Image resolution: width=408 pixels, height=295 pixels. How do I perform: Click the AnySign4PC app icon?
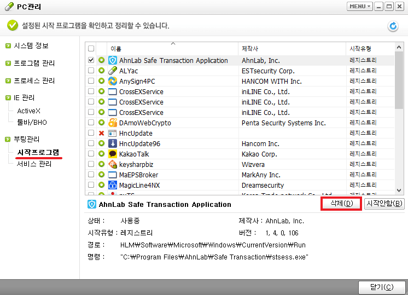click(113, 81)
